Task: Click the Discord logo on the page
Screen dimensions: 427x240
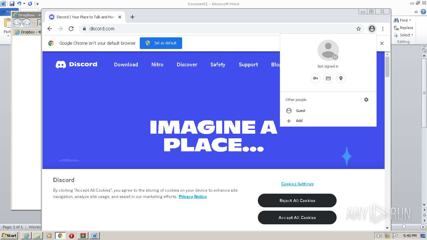Action: [76, 64]
